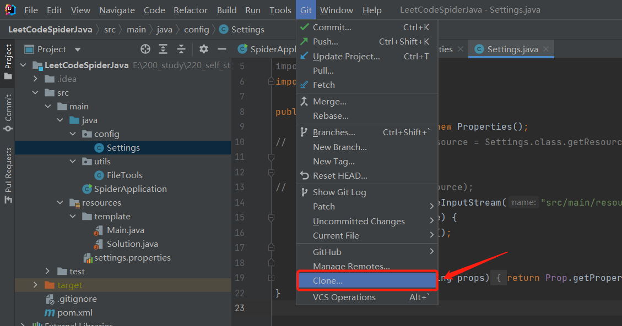This screenshot has height=326, width=622.
Task: Click the Collapse All icon in Project toolbar
Action: 181,49
